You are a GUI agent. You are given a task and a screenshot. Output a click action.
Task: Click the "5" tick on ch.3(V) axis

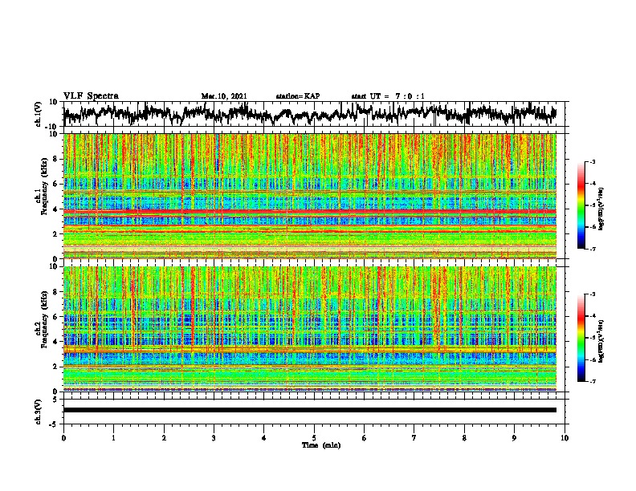click(56, 400)
